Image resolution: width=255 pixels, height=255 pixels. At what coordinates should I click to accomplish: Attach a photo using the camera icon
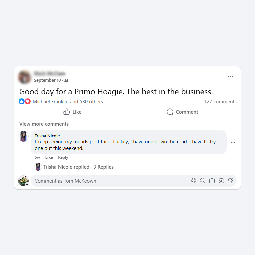(x=212, y=181)
